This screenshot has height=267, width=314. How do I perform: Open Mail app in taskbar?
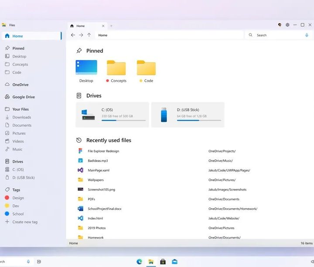[x=174, y=261]
